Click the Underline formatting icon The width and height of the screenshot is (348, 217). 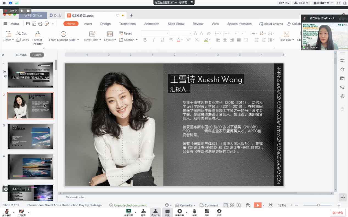click(x=162, y=40)
